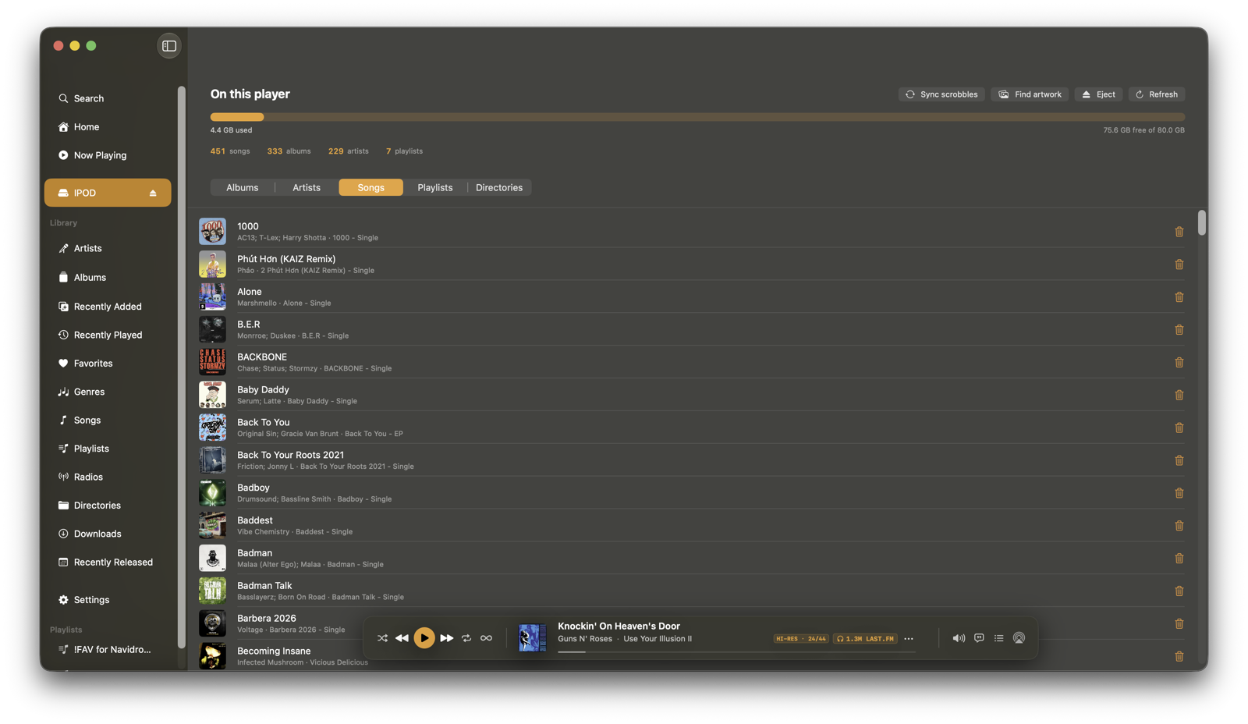
Task: Delete the song 1000
Action: [1179, 232]
